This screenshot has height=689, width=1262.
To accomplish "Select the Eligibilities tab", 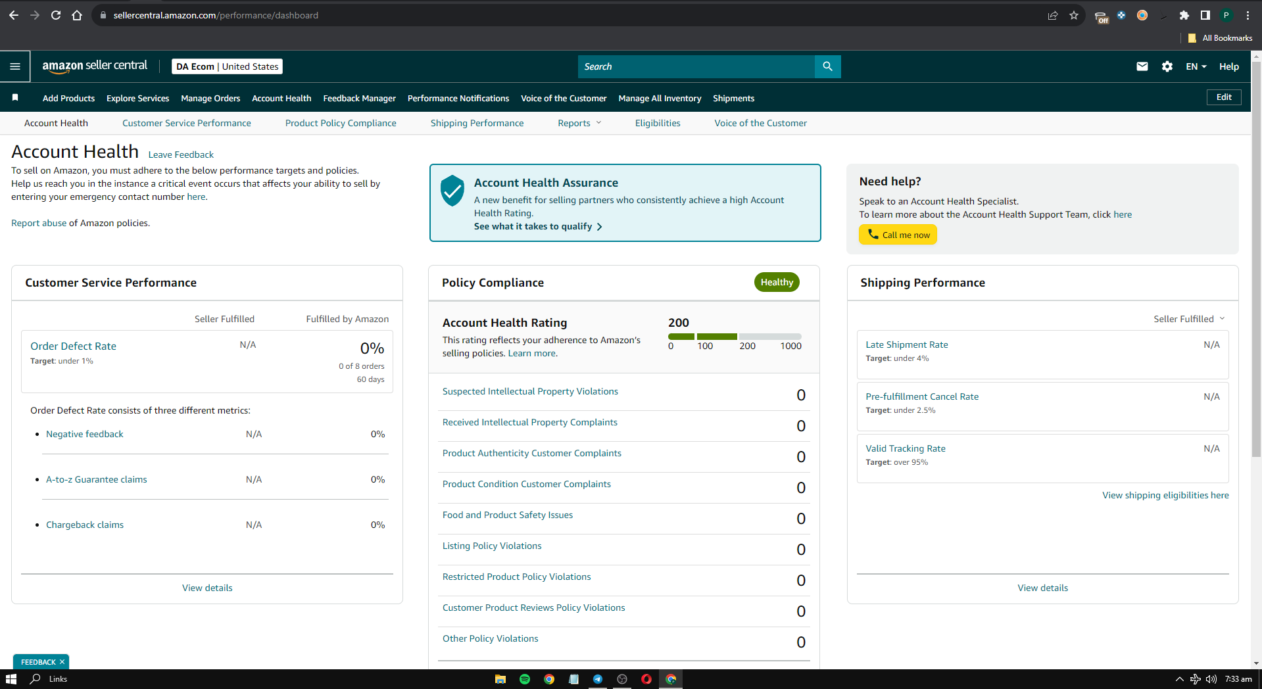I will click(x=658, y=123).
